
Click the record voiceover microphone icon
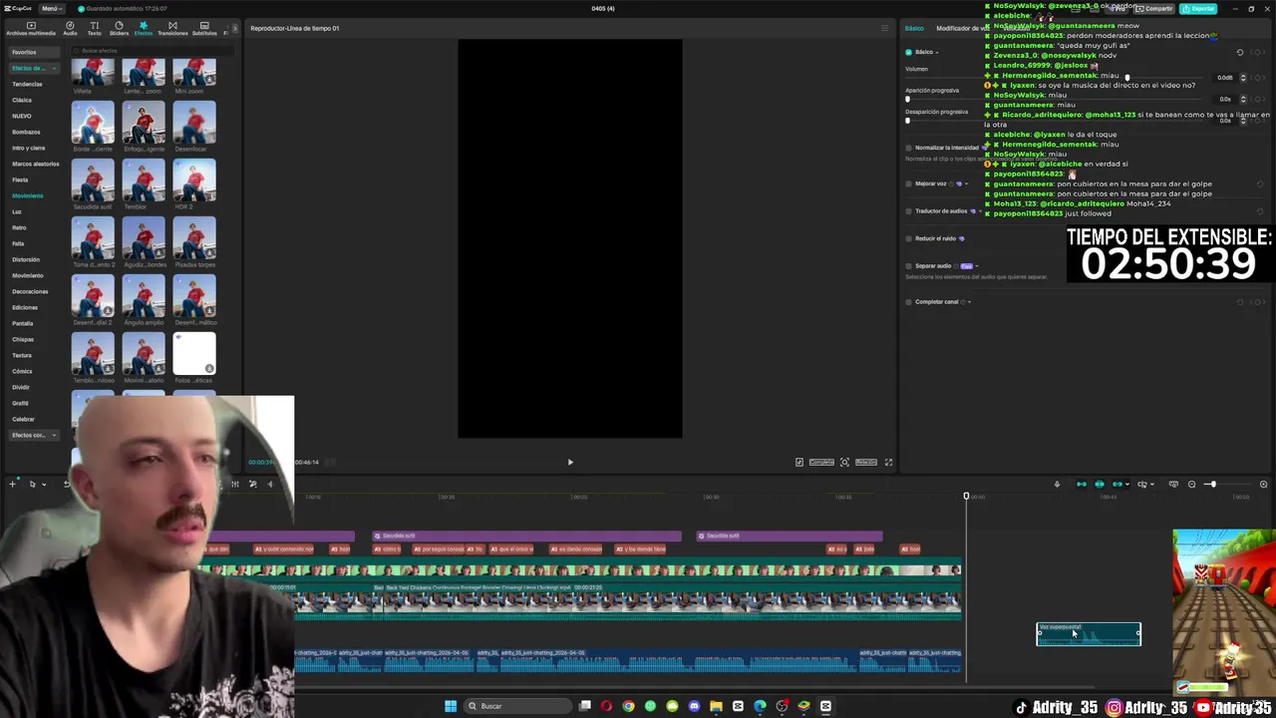point(1057,485)
